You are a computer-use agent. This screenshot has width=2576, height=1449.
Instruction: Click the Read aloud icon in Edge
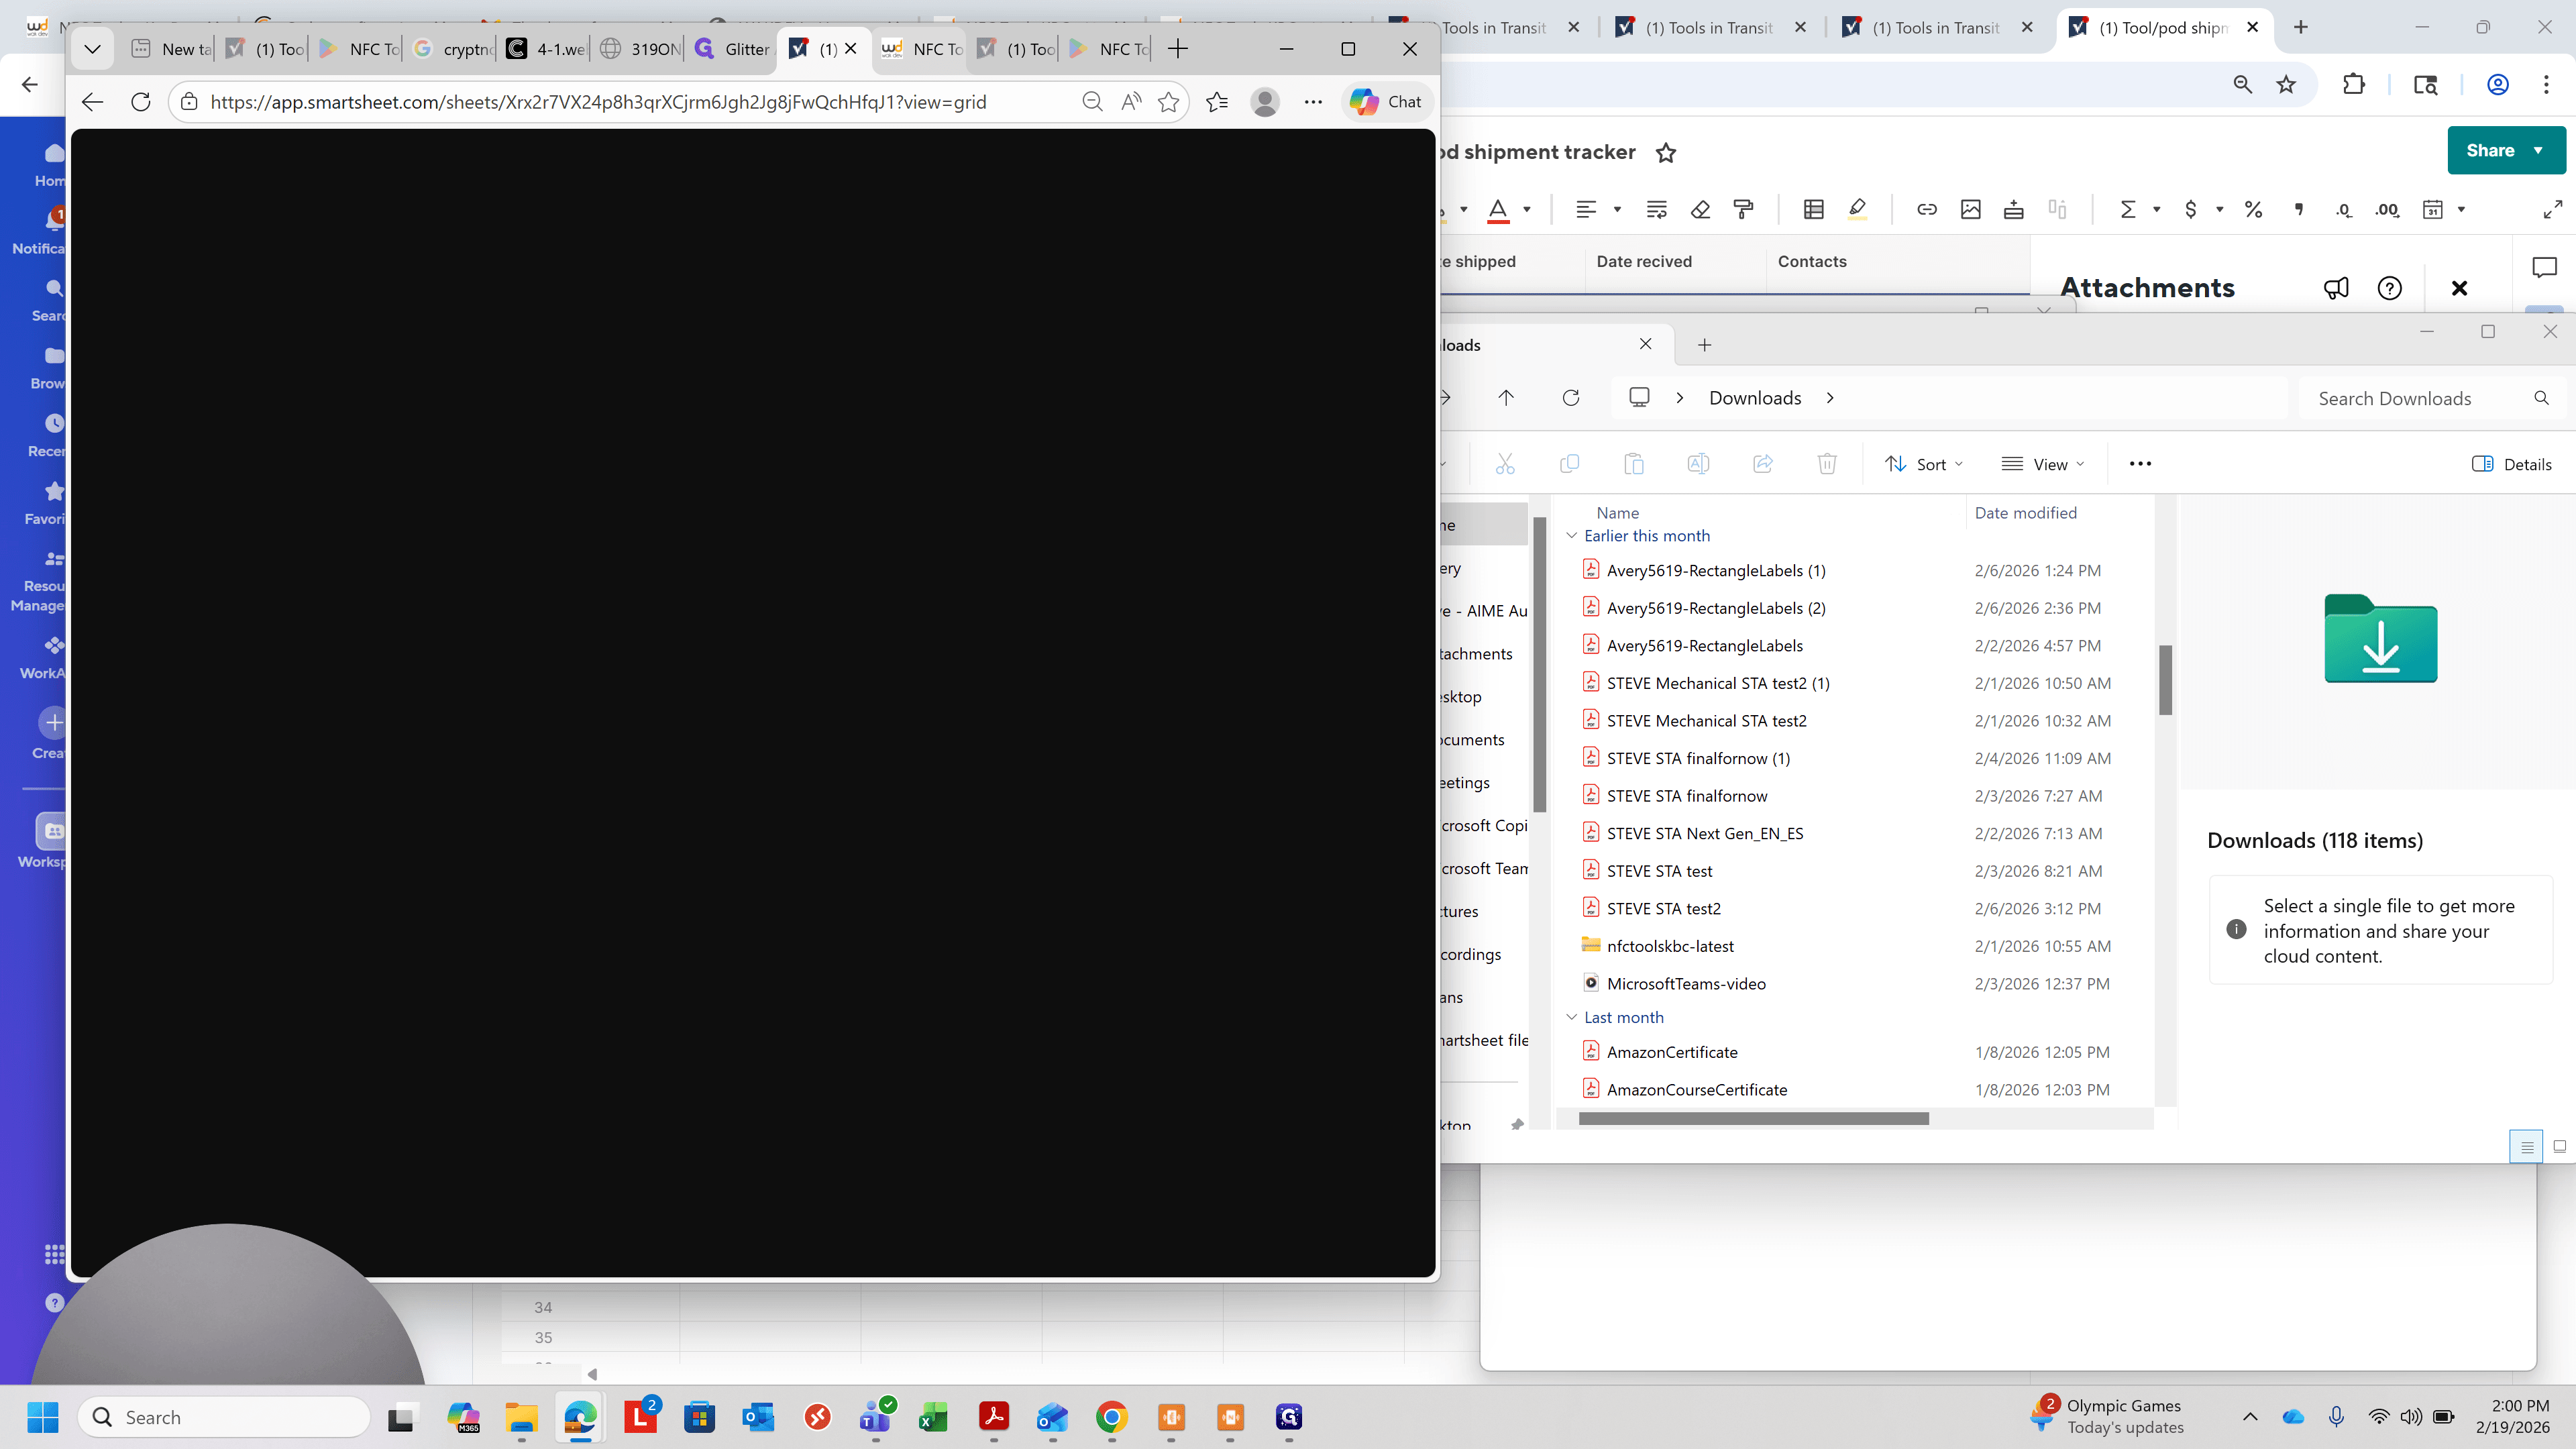(1131, 102)
